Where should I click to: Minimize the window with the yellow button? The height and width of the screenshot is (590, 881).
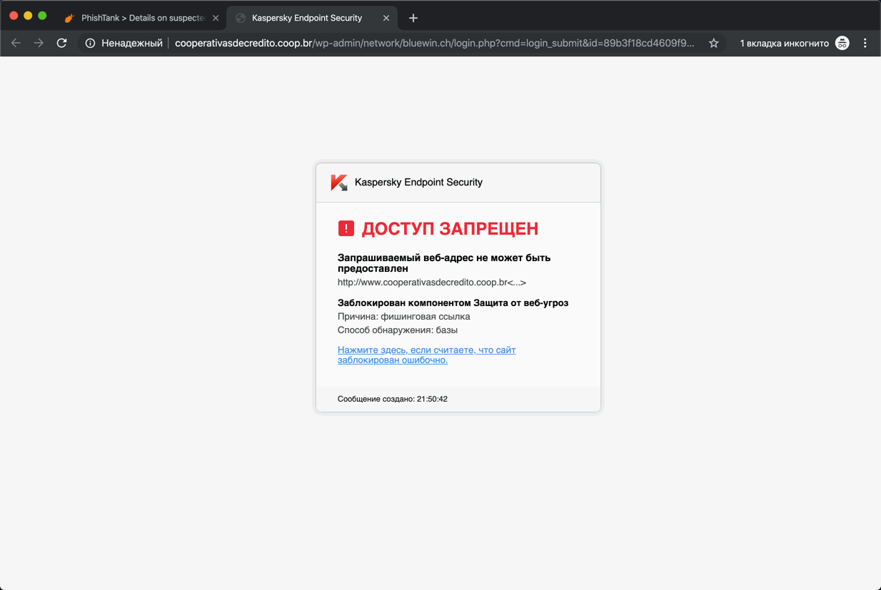[28, 15]
